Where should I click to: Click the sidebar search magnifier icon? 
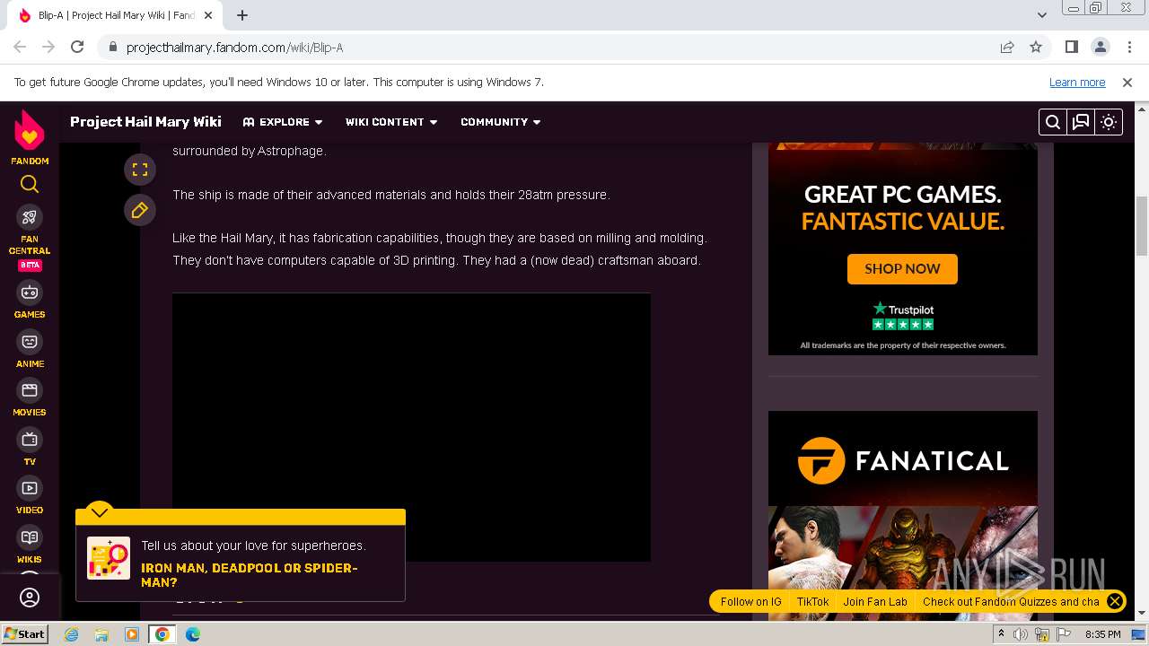(30, 184)
